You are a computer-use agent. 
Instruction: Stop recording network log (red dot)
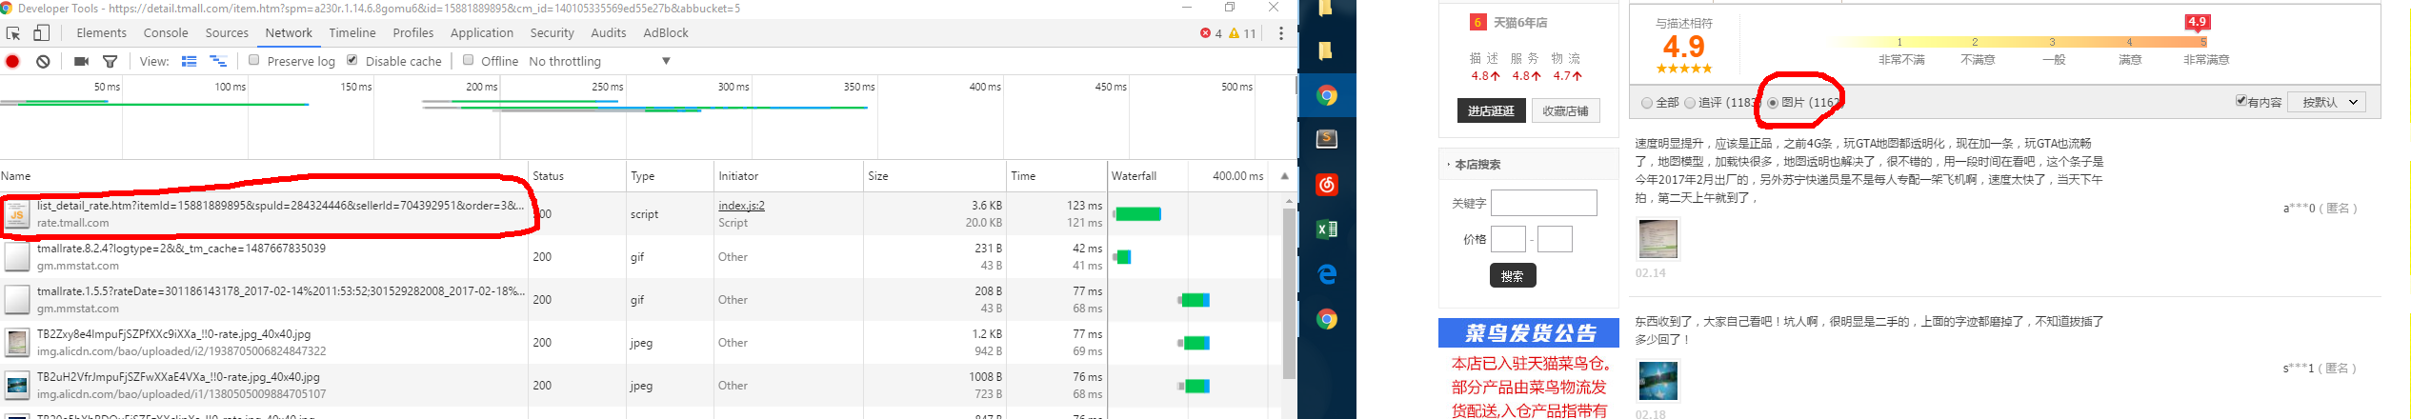(13, 62)
